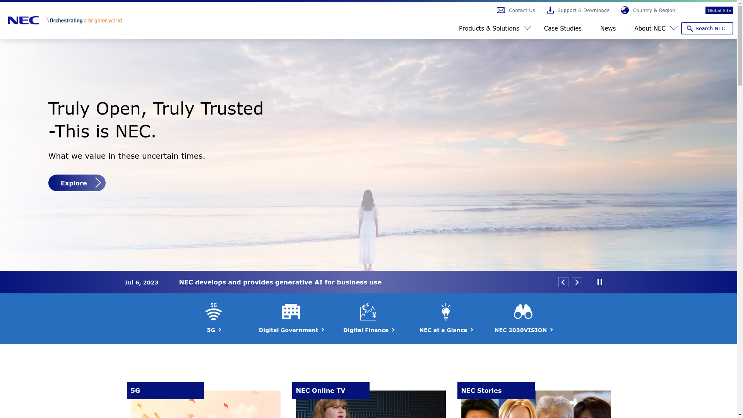Click the Support & Downloads download icon
The height and width of the screenshot is (418, 743).
[550, 10]
